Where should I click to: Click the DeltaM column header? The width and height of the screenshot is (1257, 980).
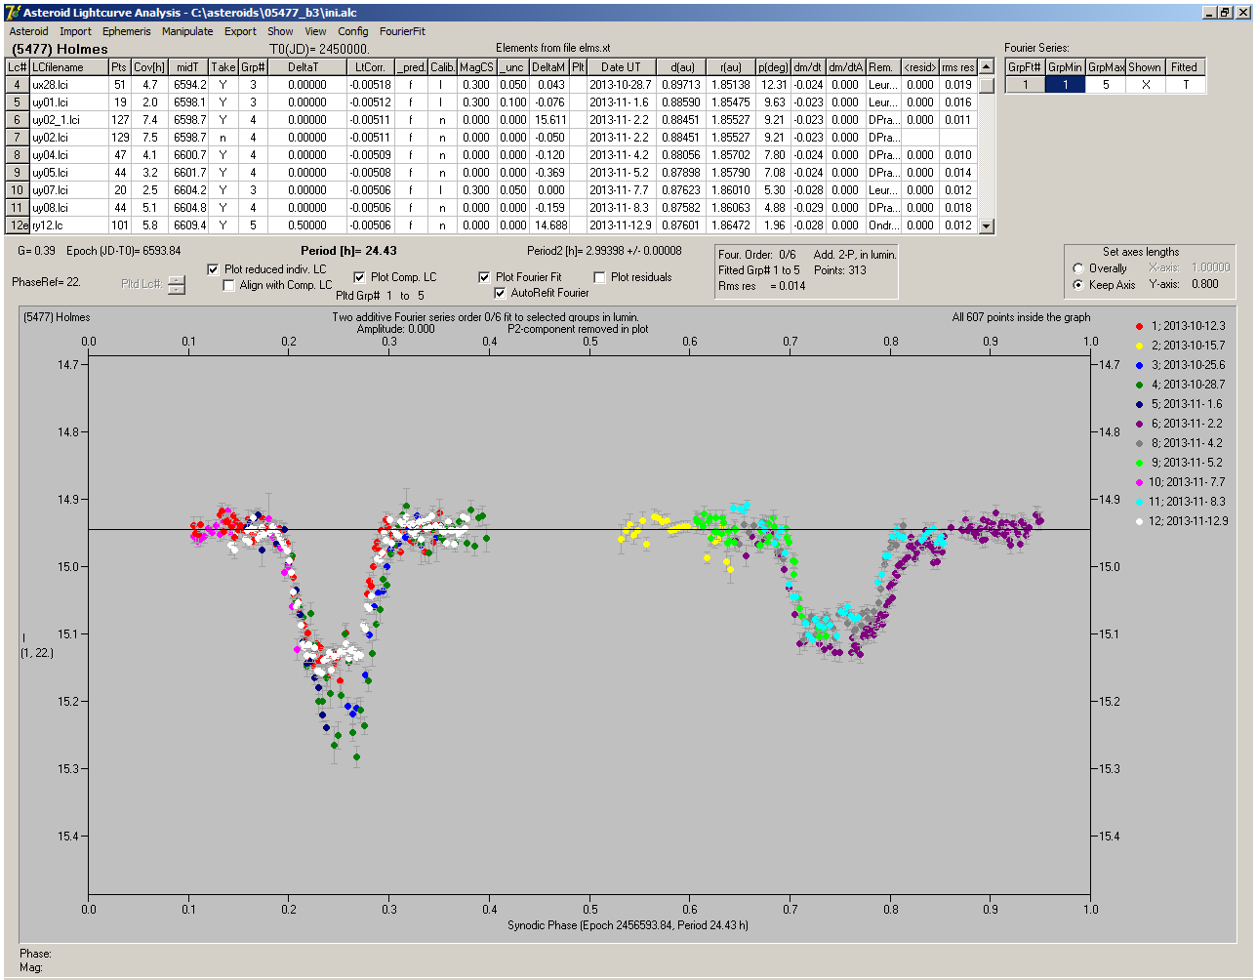click(x=549, y=67)
